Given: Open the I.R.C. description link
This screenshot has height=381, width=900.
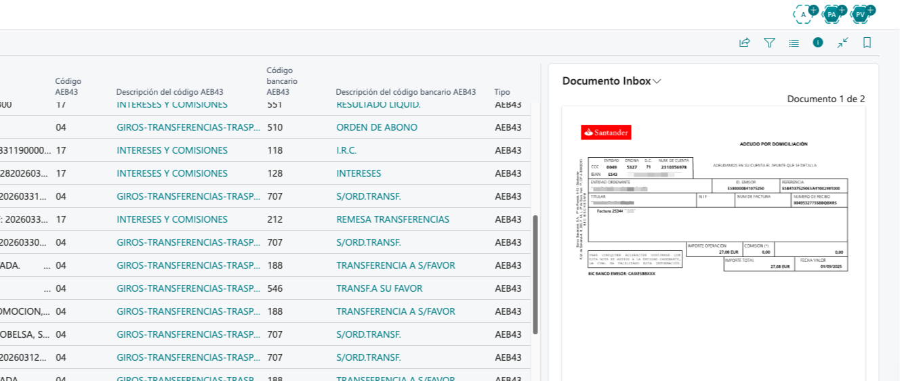Looking at the screenshot, I should tap(346, 150).
